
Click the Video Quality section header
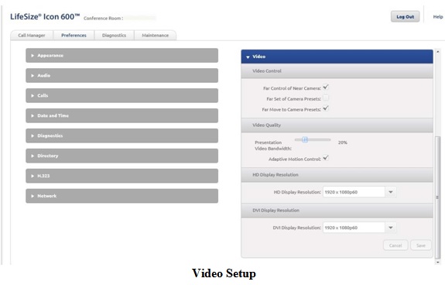point(337,125)
